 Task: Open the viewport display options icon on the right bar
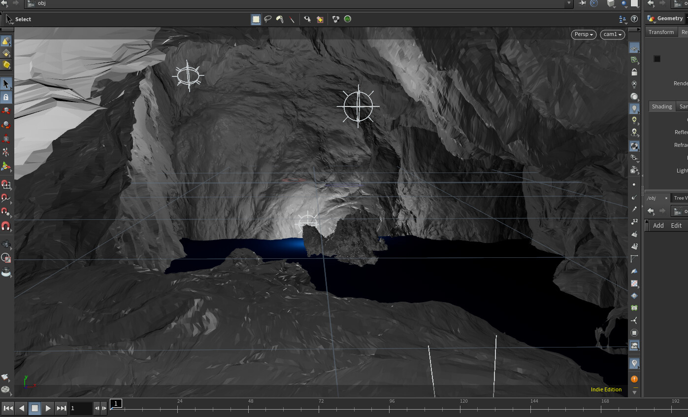634,48
